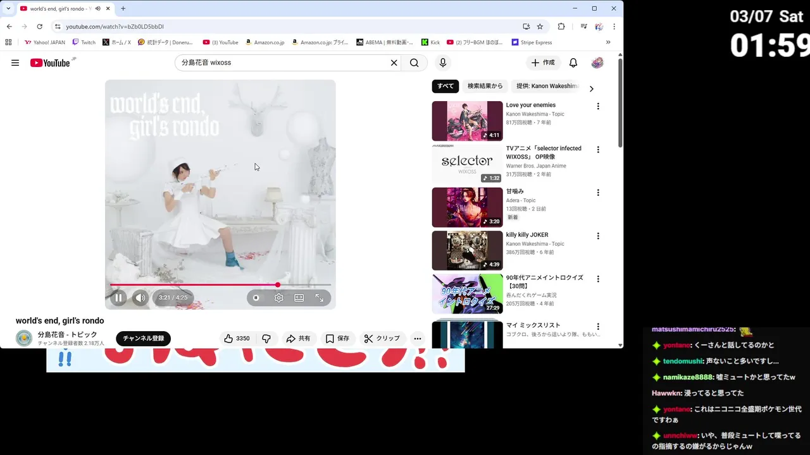Open options menu for 甘噛み
This screenshot has width=810, height=455.
598,193
